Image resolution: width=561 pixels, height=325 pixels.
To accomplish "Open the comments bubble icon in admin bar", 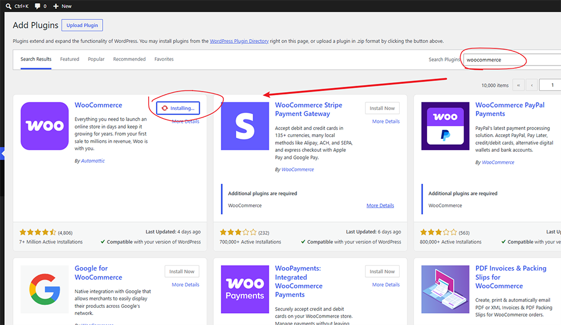I will tap(38, 6).
